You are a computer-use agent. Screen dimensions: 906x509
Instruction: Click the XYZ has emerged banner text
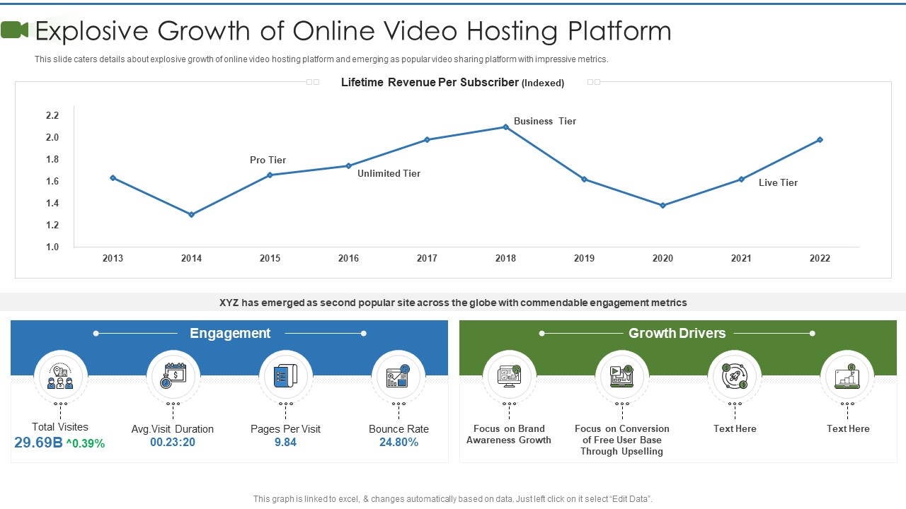click(x=453, y=303)
